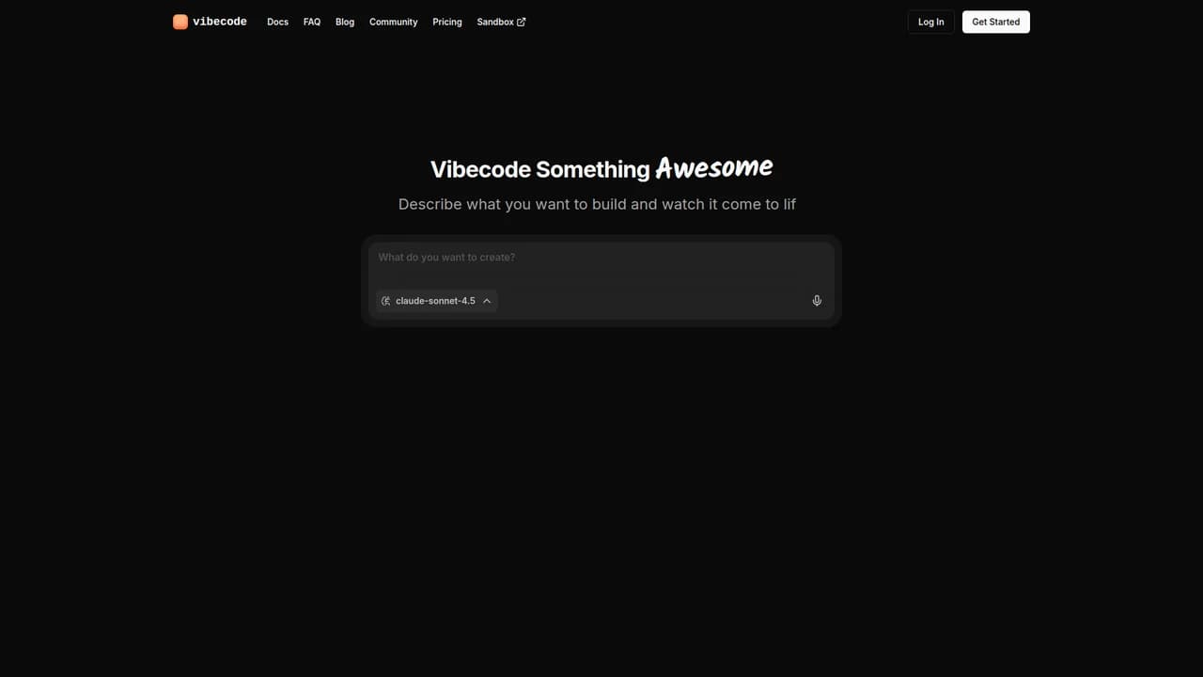1203x677 pixels.
Task: Open the claude-sonnet-4.5 model selector dropdown
Action: click(436, 301)
